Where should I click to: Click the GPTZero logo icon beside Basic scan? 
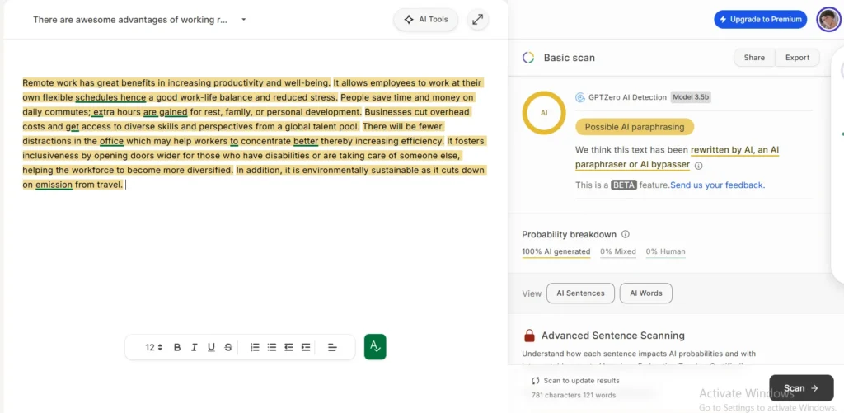528,58
